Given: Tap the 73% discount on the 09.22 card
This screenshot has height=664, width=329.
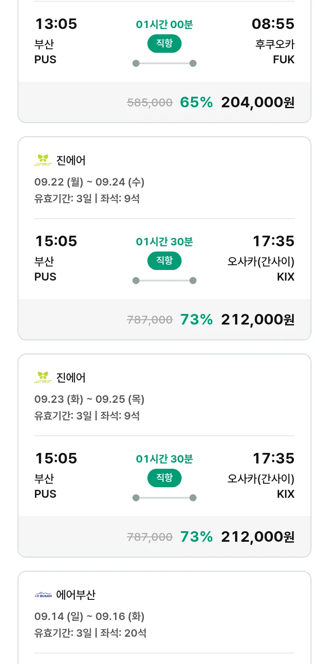Looking at the screenshot, I should pos(196,320).
